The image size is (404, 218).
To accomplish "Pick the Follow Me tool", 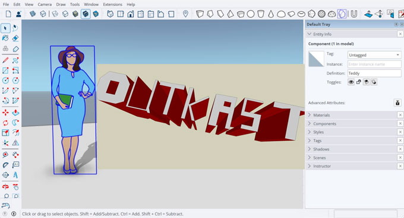I will [15, 123].
